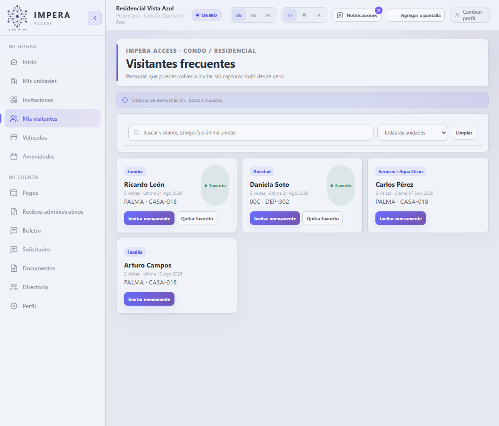Click the Inicio home icon
This screenshot has width=499, height=426.
[14, 62]
